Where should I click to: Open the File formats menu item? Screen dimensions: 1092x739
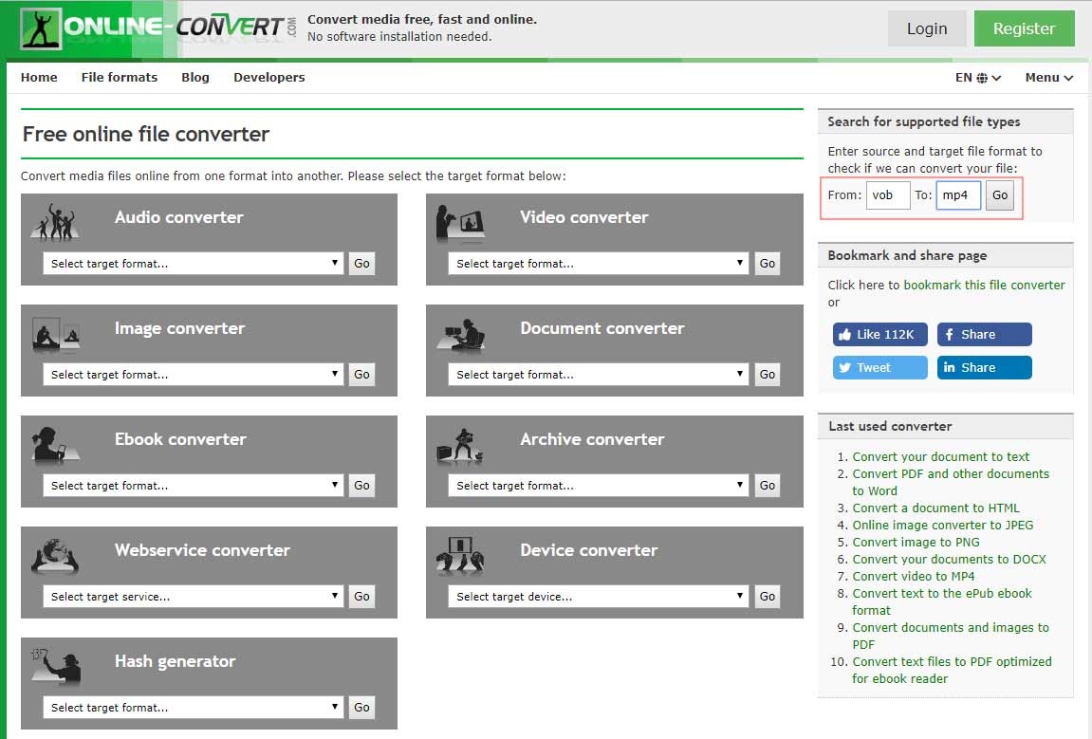coord(120,77)
